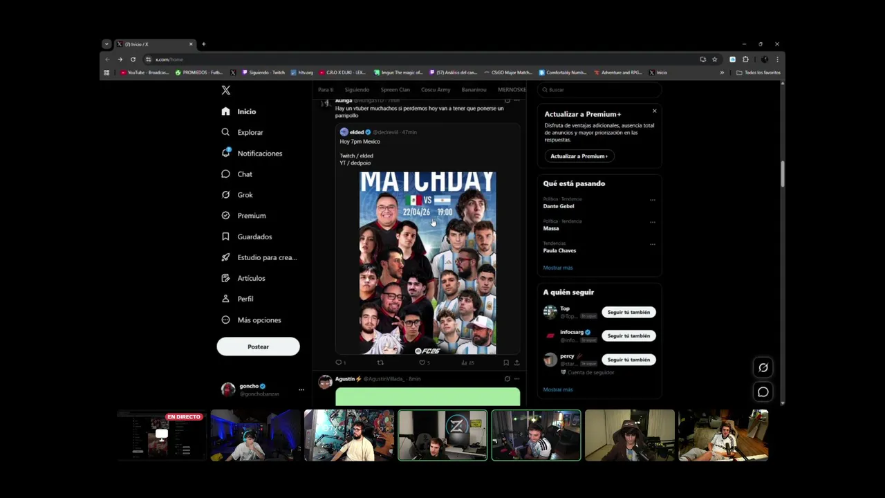Open goncho account menu ellipsis
The width and height of the screenshot is (885, 498).
[301, 389]
